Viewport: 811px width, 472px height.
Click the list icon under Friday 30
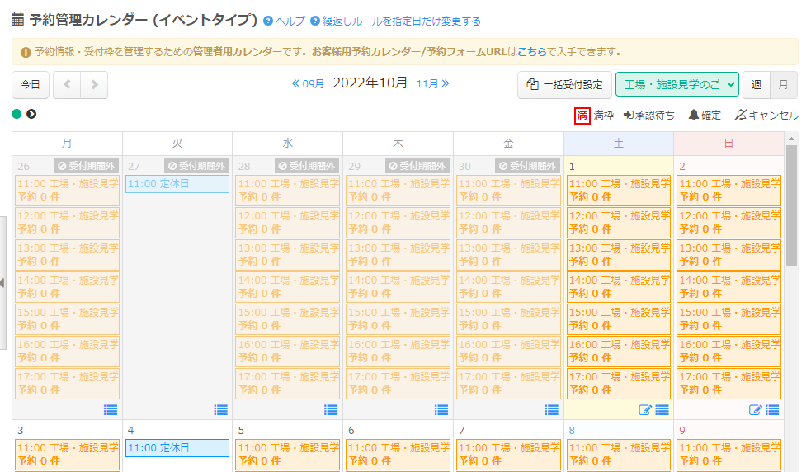[551, 409]
